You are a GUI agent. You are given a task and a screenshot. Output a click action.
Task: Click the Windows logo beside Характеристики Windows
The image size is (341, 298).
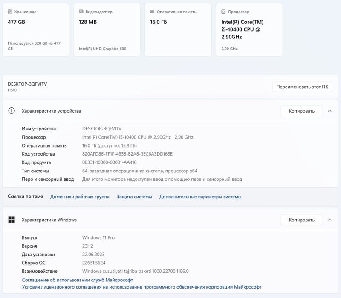[12, 220]
